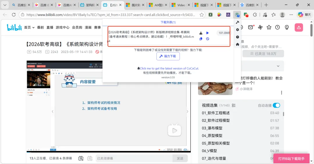Open bilibili favorites star icon
Image resolution: width=314 pixels, height=164 pixels.
269,27
